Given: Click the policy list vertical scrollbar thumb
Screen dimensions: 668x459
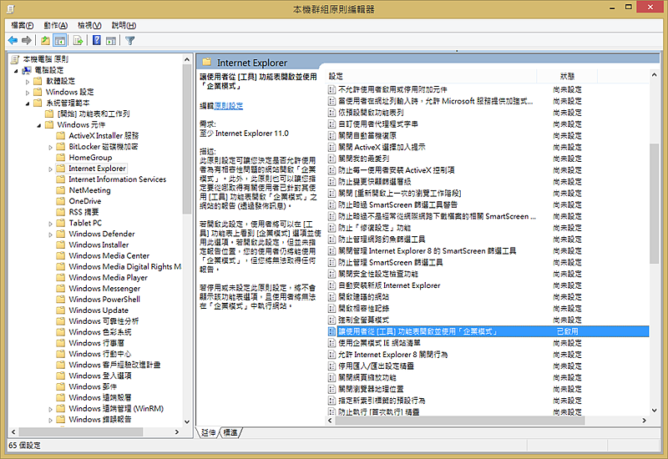Looking at the screenshot, I should point(654,204).
